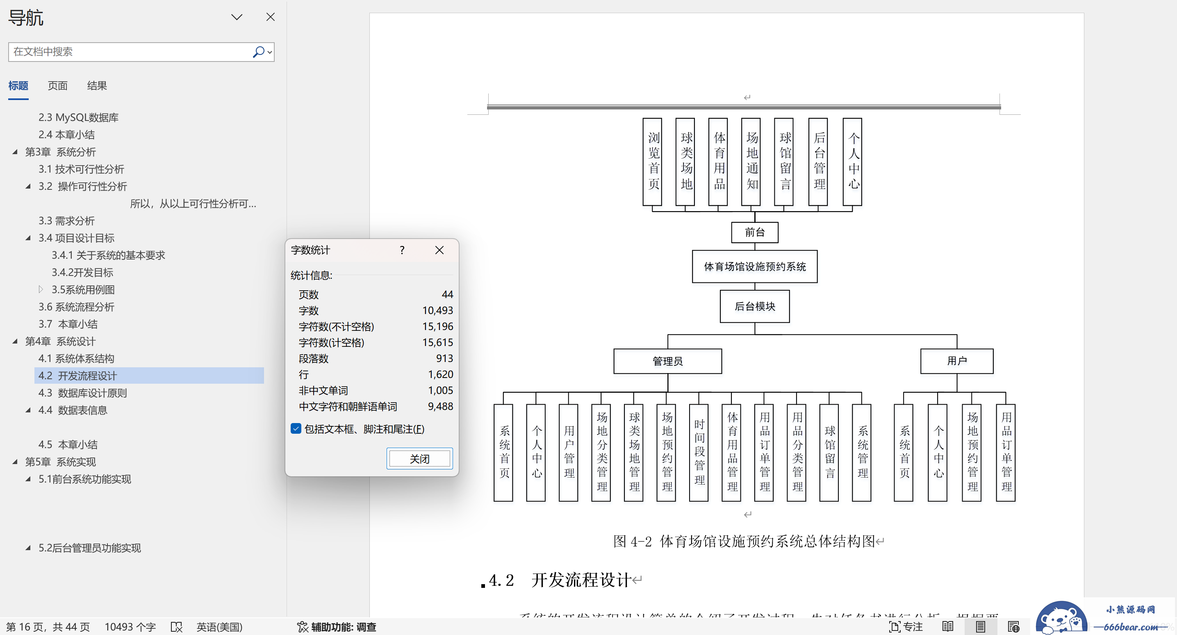The height and width of the screenshot is (635, 1177).
Task: Select heading 4.1 系统体系结构
Action: tap(76, 359)
